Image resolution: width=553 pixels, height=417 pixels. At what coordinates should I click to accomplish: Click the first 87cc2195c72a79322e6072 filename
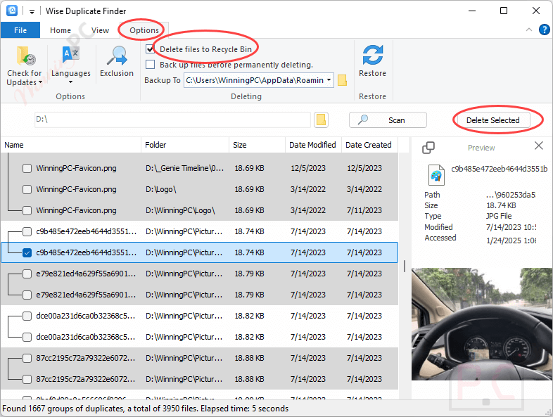coord(85,358)
